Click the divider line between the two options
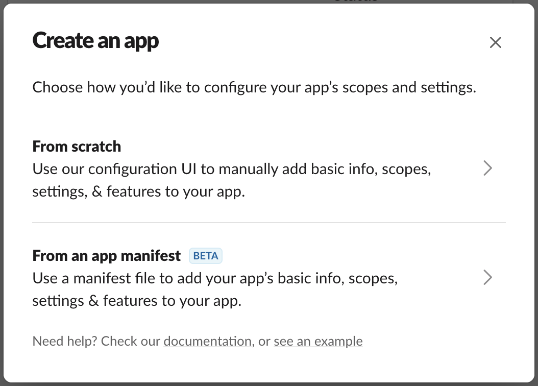538x386 pixels. pyautogui.click(x=269, y=223)
